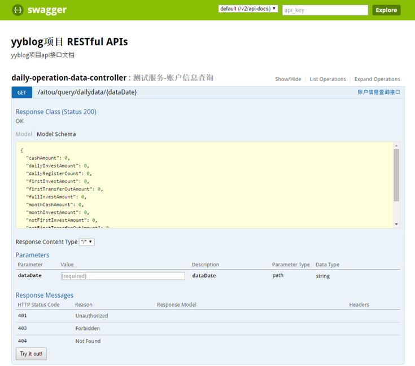415x366 pixels.
Task: Click the Response Model column header
Action: pyautogui.click(x=177, y=305)
